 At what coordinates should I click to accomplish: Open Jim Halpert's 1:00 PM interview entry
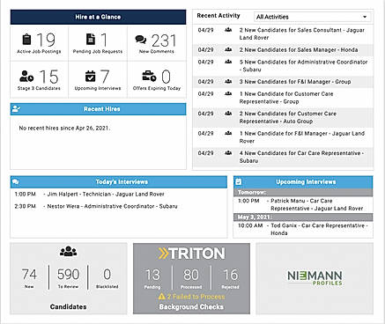[90, 195]
